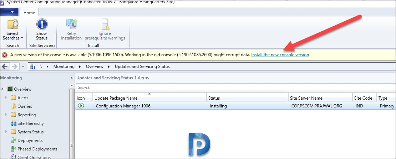Sort by Site Code column

tap(365, 98)
